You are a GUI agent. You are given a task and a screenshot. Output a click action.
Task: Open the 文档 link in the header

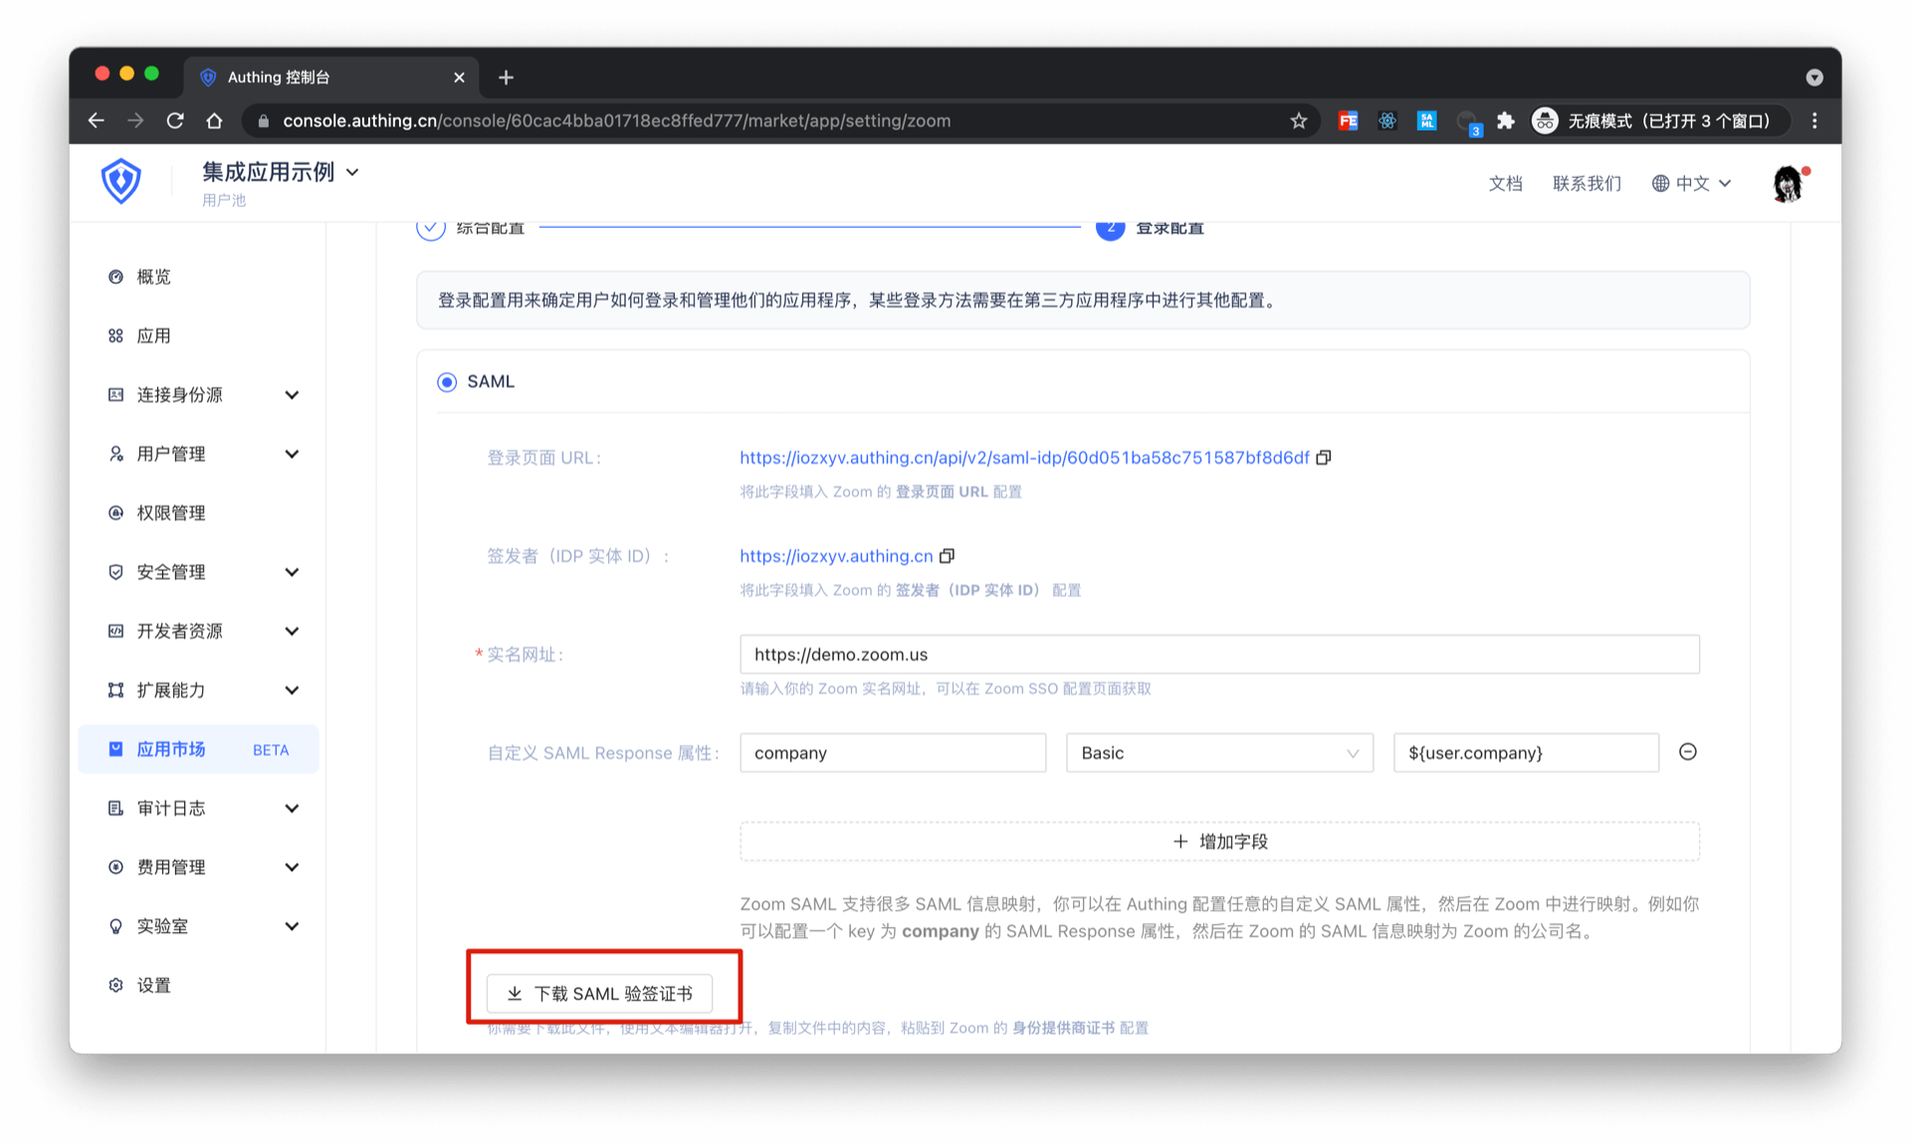(1505, 183)
